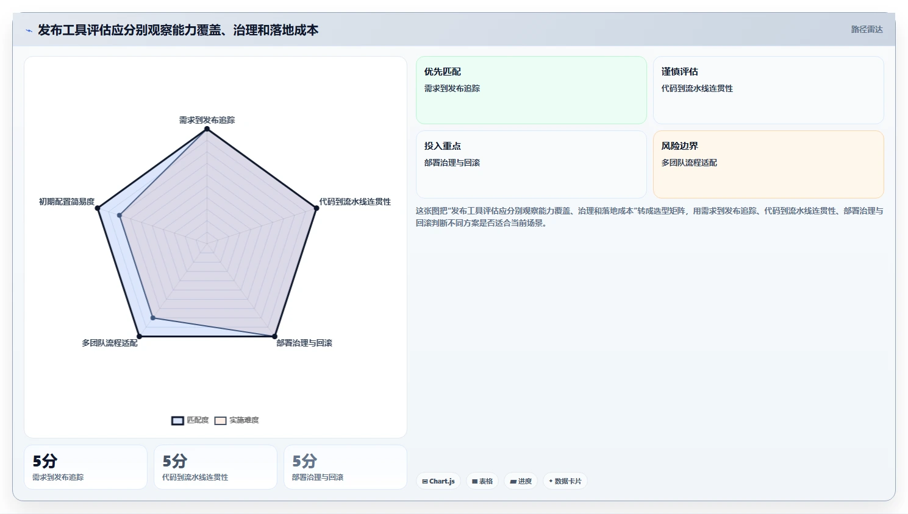Select the 数据卡片 tag pill
This screenshot has height=514, width=908.
[565, 481]
